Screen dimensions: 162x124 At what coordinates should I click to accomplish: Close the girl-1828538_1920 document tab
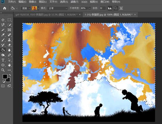80,15
